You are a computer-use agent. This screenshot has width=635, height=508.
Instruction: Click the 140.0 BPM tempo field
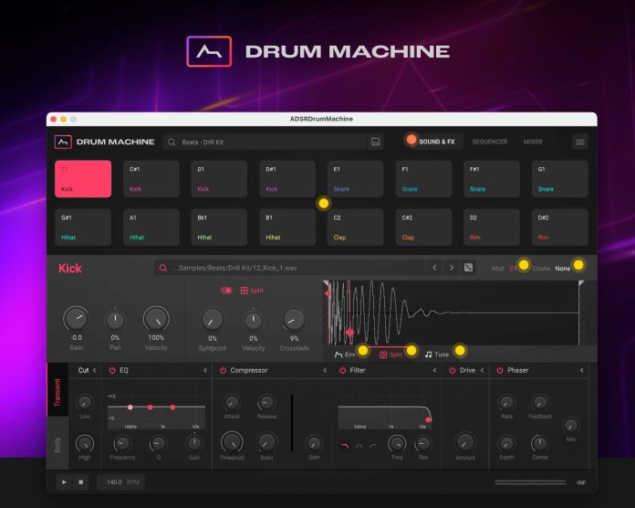(120, 482)
